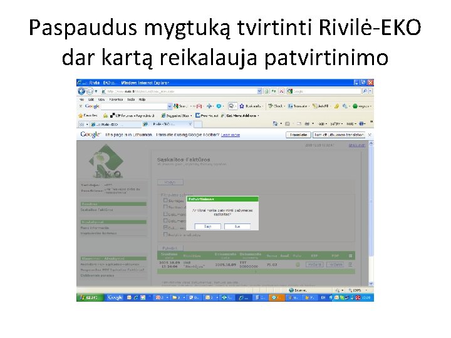Expand the Google toolbar search box dropdown
The width and height of the screenshot is (451, 338).
tap(169, 106)
